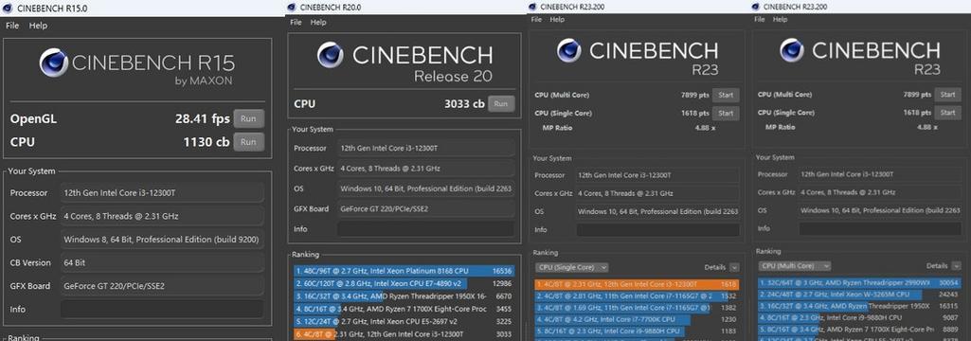The image size is (971, 341).
Task: Start Single Core test in R23 window with Multi Core ranking
Action: 947,113
